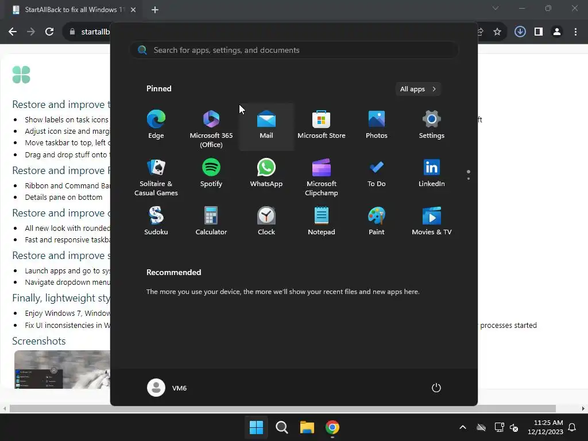Open taskbar Search

tap(281, 427)
